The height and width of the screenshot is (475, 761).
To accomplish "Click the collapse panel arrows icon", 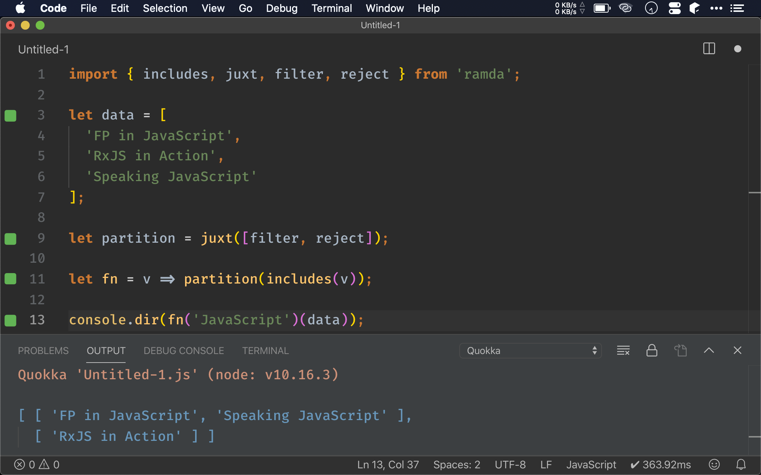I will click(709, 350).
